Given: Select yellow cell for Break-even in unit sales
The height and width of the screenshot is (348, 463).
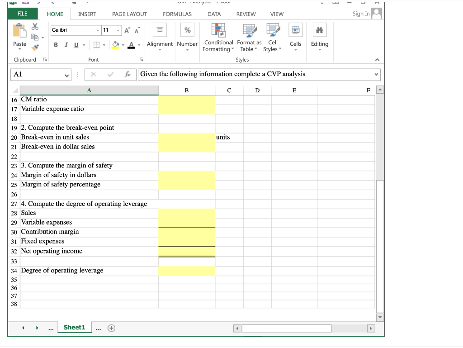Looking at the screenshot, I should point(187,138).
